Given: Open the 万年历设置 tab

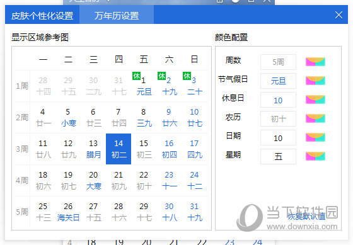Looking at the screenshot, I should pos(117,16).
